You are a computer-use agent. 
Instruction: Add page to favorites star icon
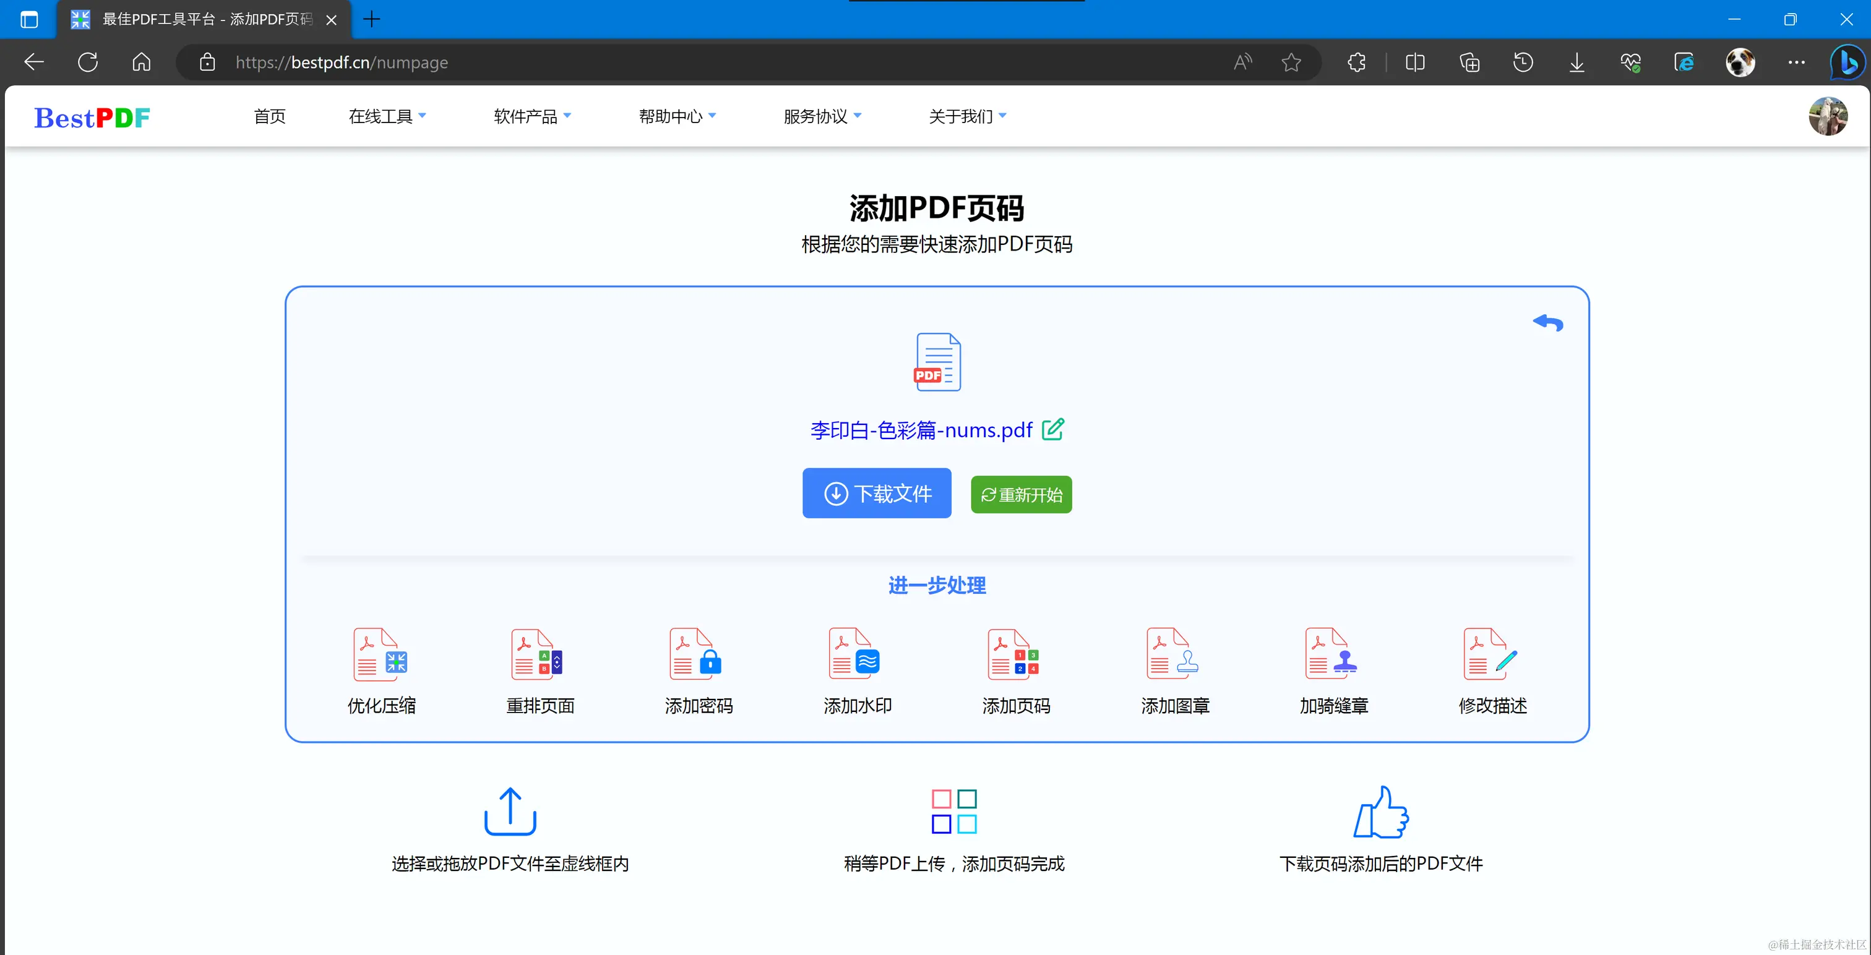1291,62
